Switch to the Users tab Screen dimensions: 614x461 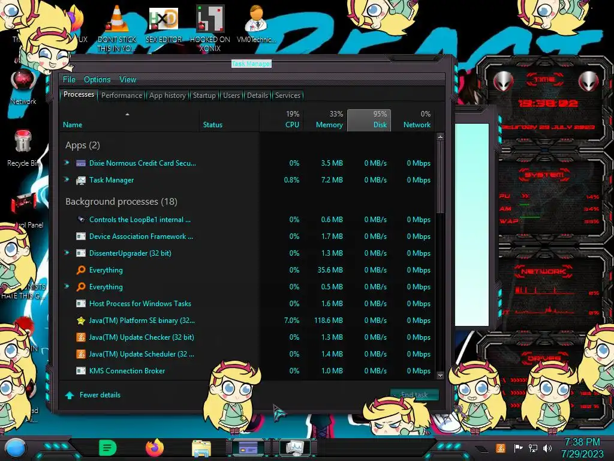pos(231,95)
